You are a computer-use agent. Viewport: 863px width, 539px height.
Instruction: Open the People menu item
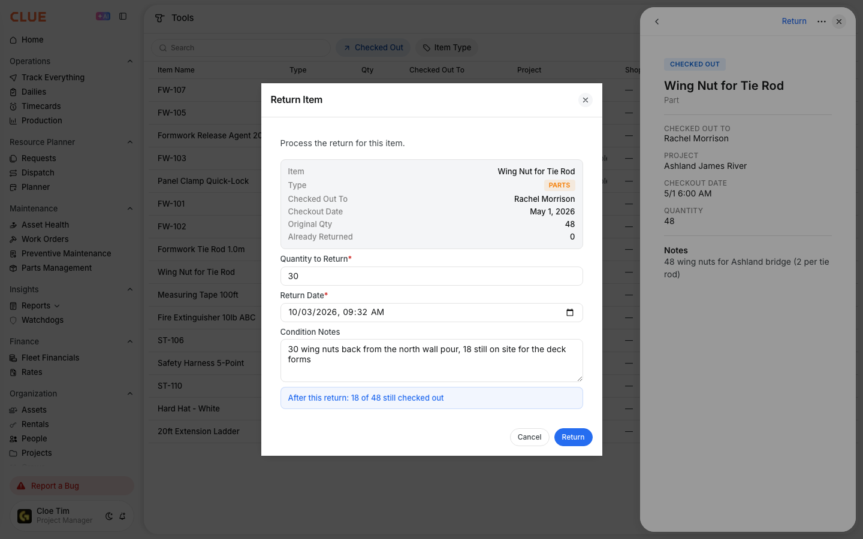coord(34,439)
